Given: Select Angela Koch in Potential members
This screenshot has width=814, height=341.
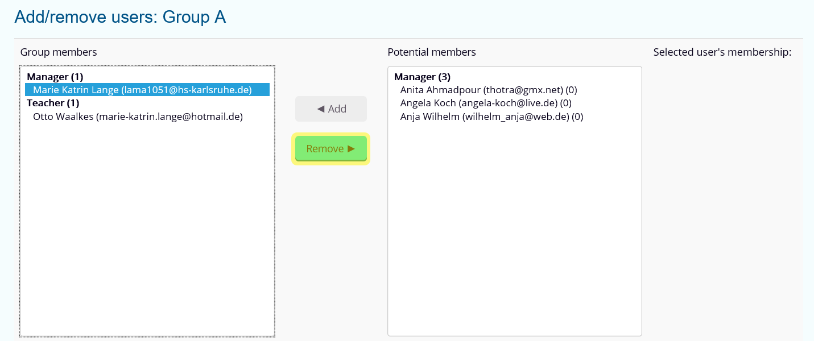Looking at the screenshot, I should pyautogui.click(x=486, y=103).
